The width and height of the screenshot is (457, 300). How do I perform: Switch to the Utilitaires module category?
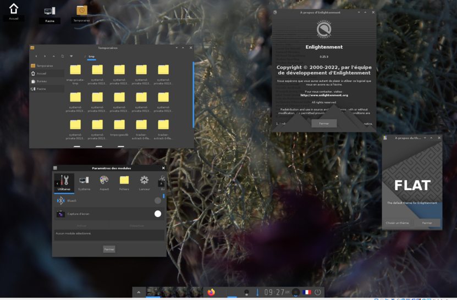tap(64, 183)
